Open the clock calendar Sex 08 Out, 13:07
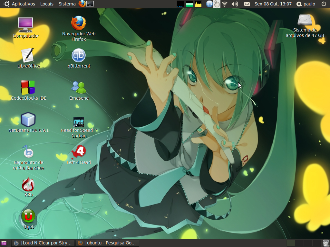This screenshot has width=330, height=247. [273, 4]
